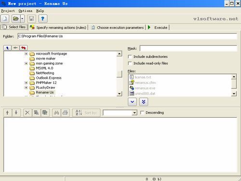Click the Sort by A-Z button
The width and height of the screenshot is (241, 181).
(x=86, y=112)
